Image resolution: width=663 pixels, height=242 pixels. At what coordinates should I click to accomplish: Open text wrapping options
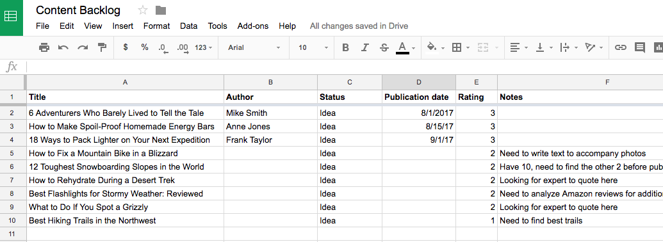pyautogui.click(x=564, y=48)
